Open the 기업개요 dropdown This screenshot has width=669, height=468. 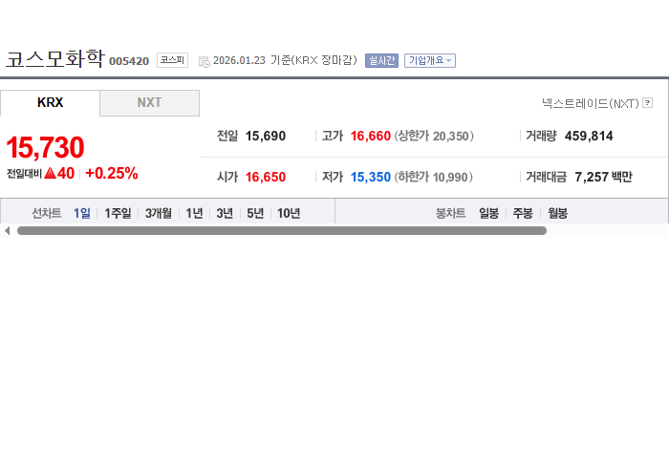click(x=430, y=60)
